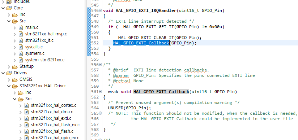
Task: Click the STM32F1xx_HAL_Driver folder icon
Action: 15,86
